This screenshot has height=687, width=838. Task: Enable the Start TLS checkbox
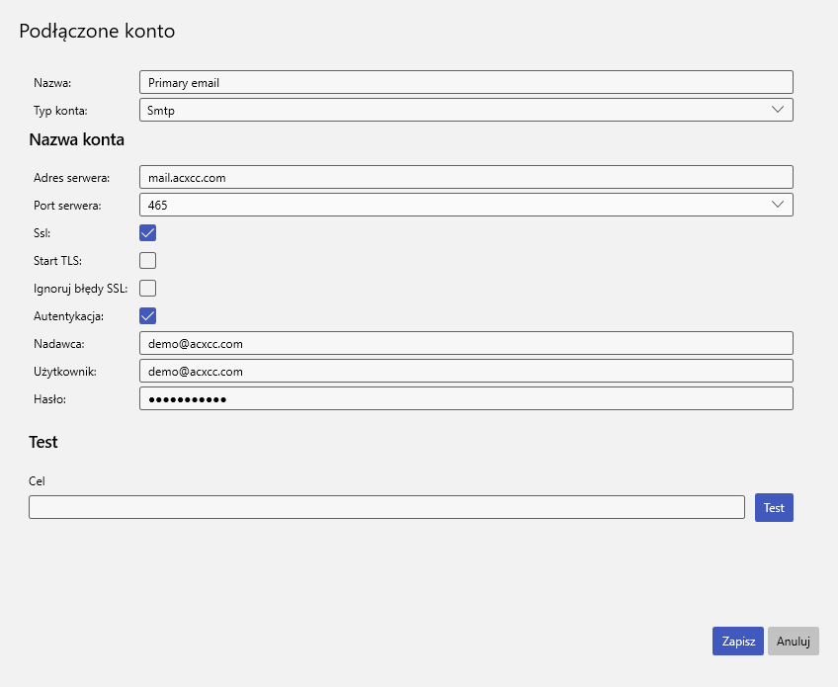tap(148, 261)
